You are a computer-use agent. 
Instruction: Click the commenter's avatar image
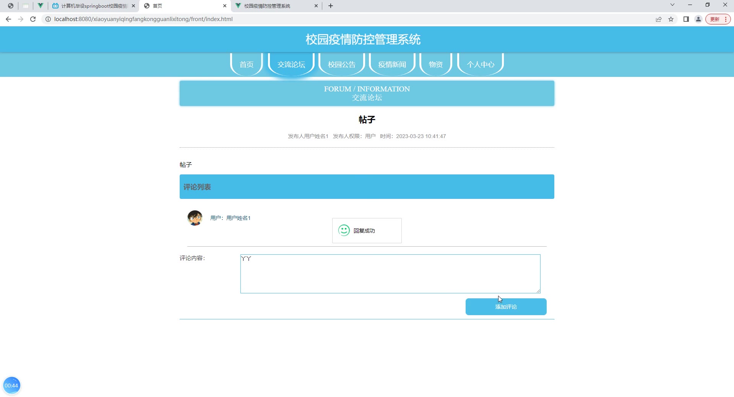(195, 218)
